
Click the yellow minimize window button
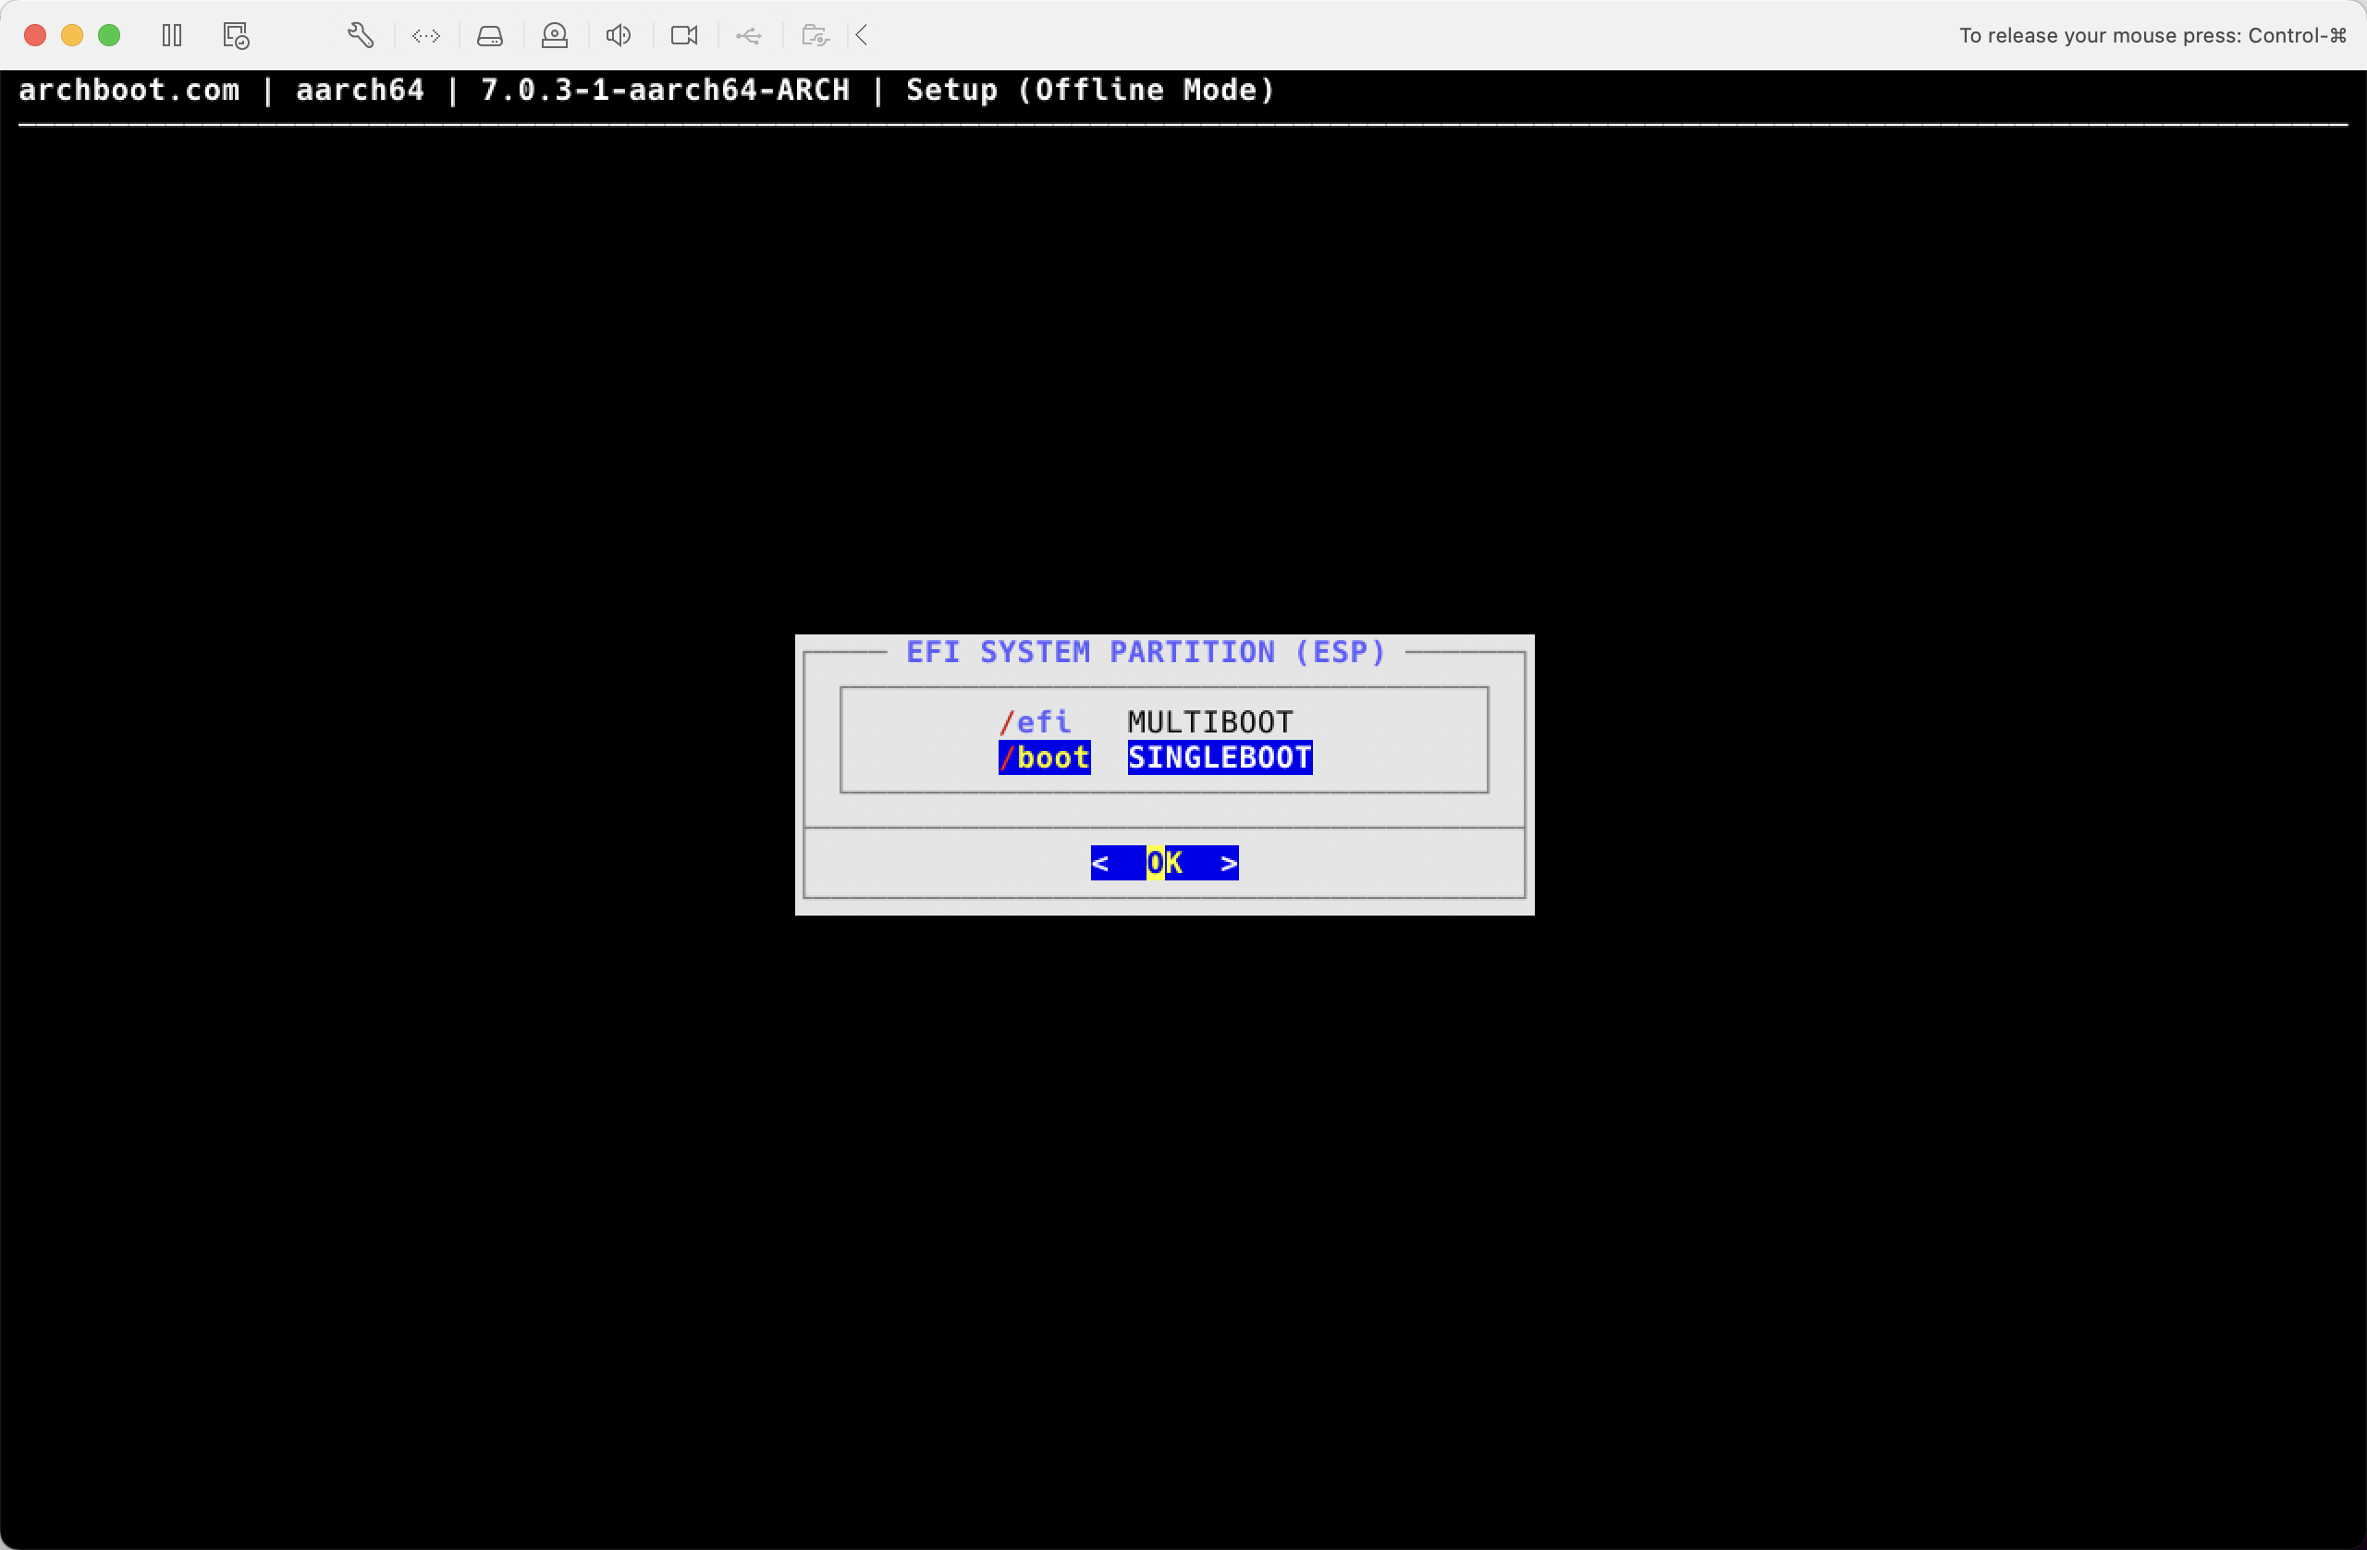(71, 36)
